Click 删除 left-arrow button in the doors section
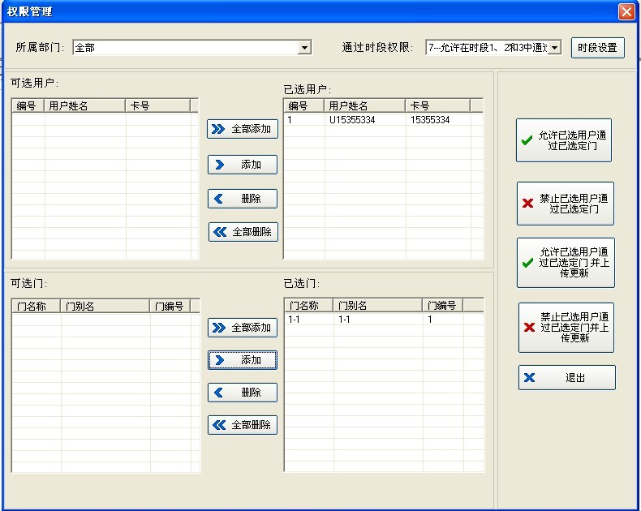641x511 pixels. [243, 393]
